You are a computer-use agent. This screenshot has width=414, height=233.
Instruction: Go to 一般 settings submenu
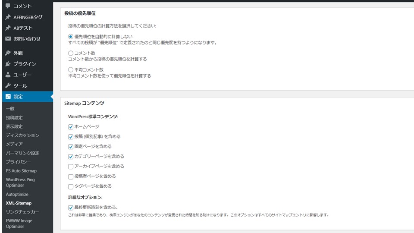pos(10,109)
